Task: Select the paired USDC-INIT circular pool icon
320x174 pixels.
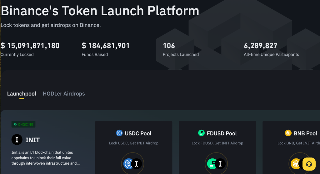Action: point(132,163)
